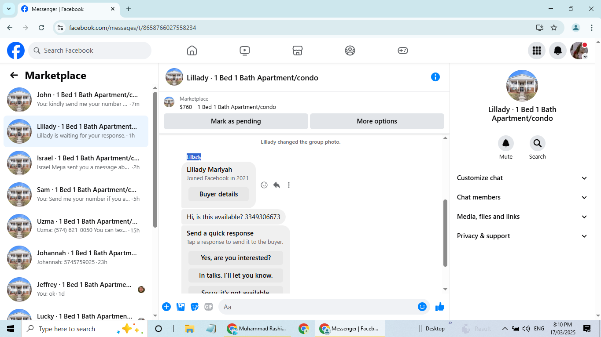Viewport: 601px width, 337px height.
Task: Go back from Marketplace chats list
Action: click(x=14, y=76)
